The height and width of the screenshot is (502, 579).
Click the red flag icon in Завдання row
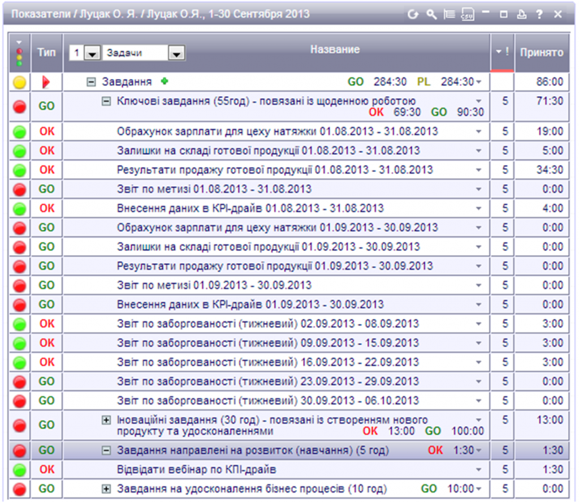46,81
